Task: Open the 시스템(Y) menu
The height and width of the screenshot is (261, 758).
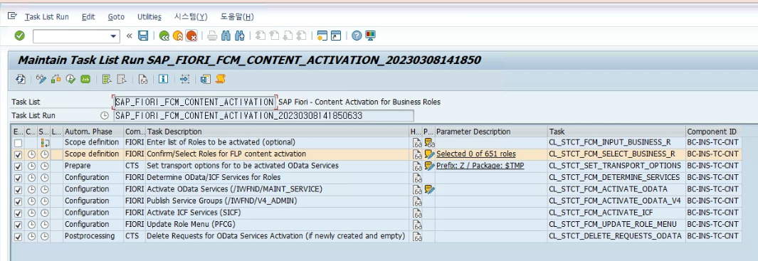Action: 191,16
